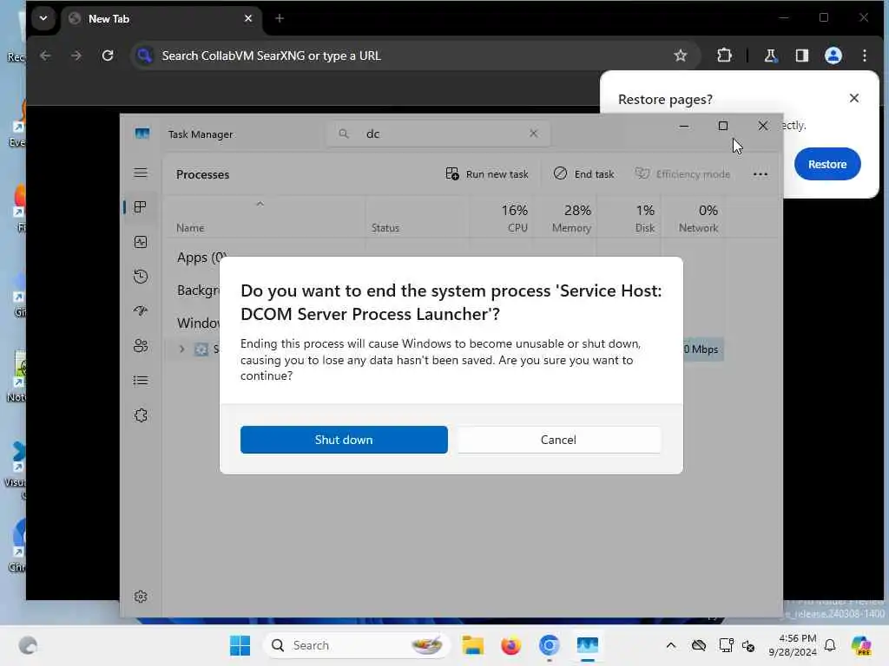Open the Copilot preview icon in taskbar
The width and height of the screenshot is (889, 666).
[861, 645]
